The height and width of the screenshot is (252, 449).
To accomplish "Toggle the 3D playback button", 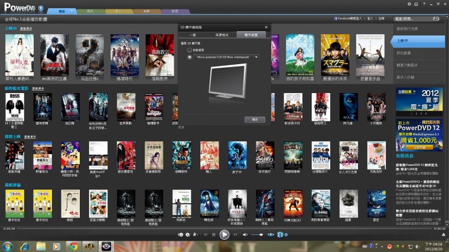I will pos(280,234).
